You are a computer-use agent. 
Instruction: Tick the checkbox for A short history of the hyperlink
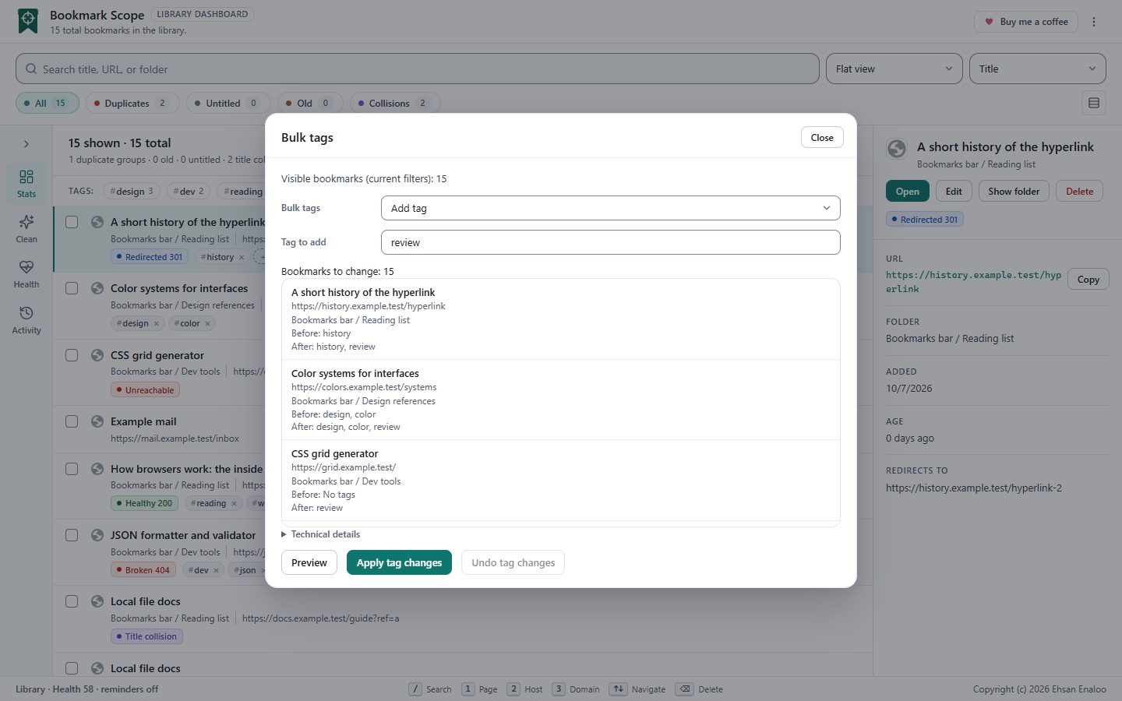[72, 222]
